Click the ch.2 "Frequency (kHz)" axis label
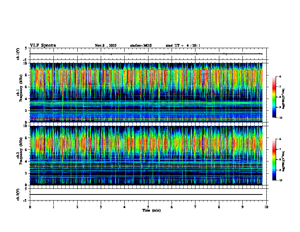300x232 pixels. point(21,151)
